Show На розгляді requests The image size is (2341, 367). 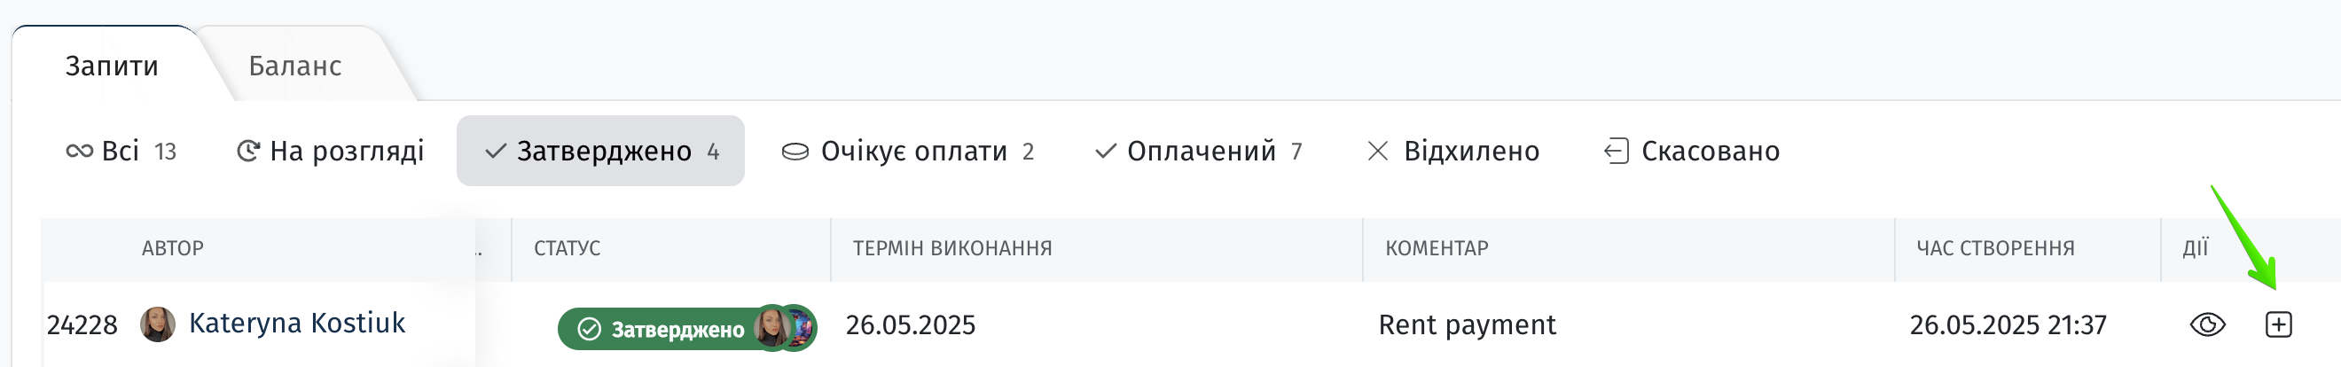[330, 151]
